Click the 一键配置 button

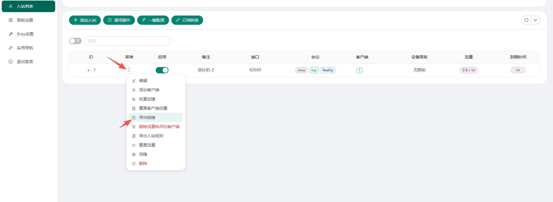click(x=153, y=20)
